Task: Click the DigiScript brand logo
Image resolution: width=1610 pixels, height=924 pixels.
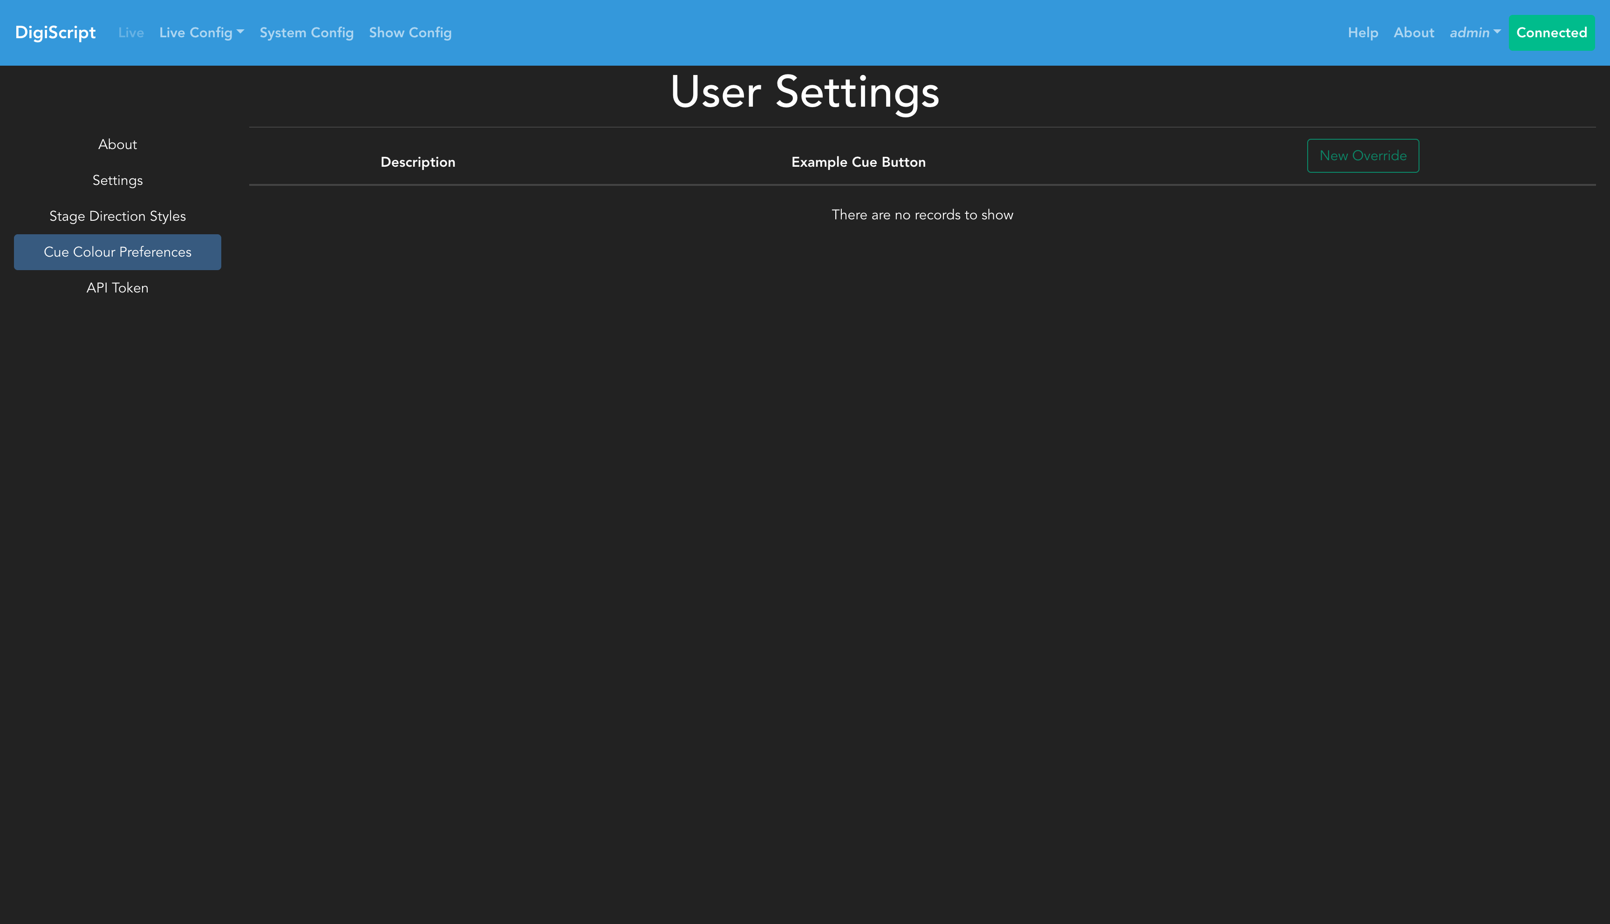Action: pyautogui.click(x=55, y=32)
